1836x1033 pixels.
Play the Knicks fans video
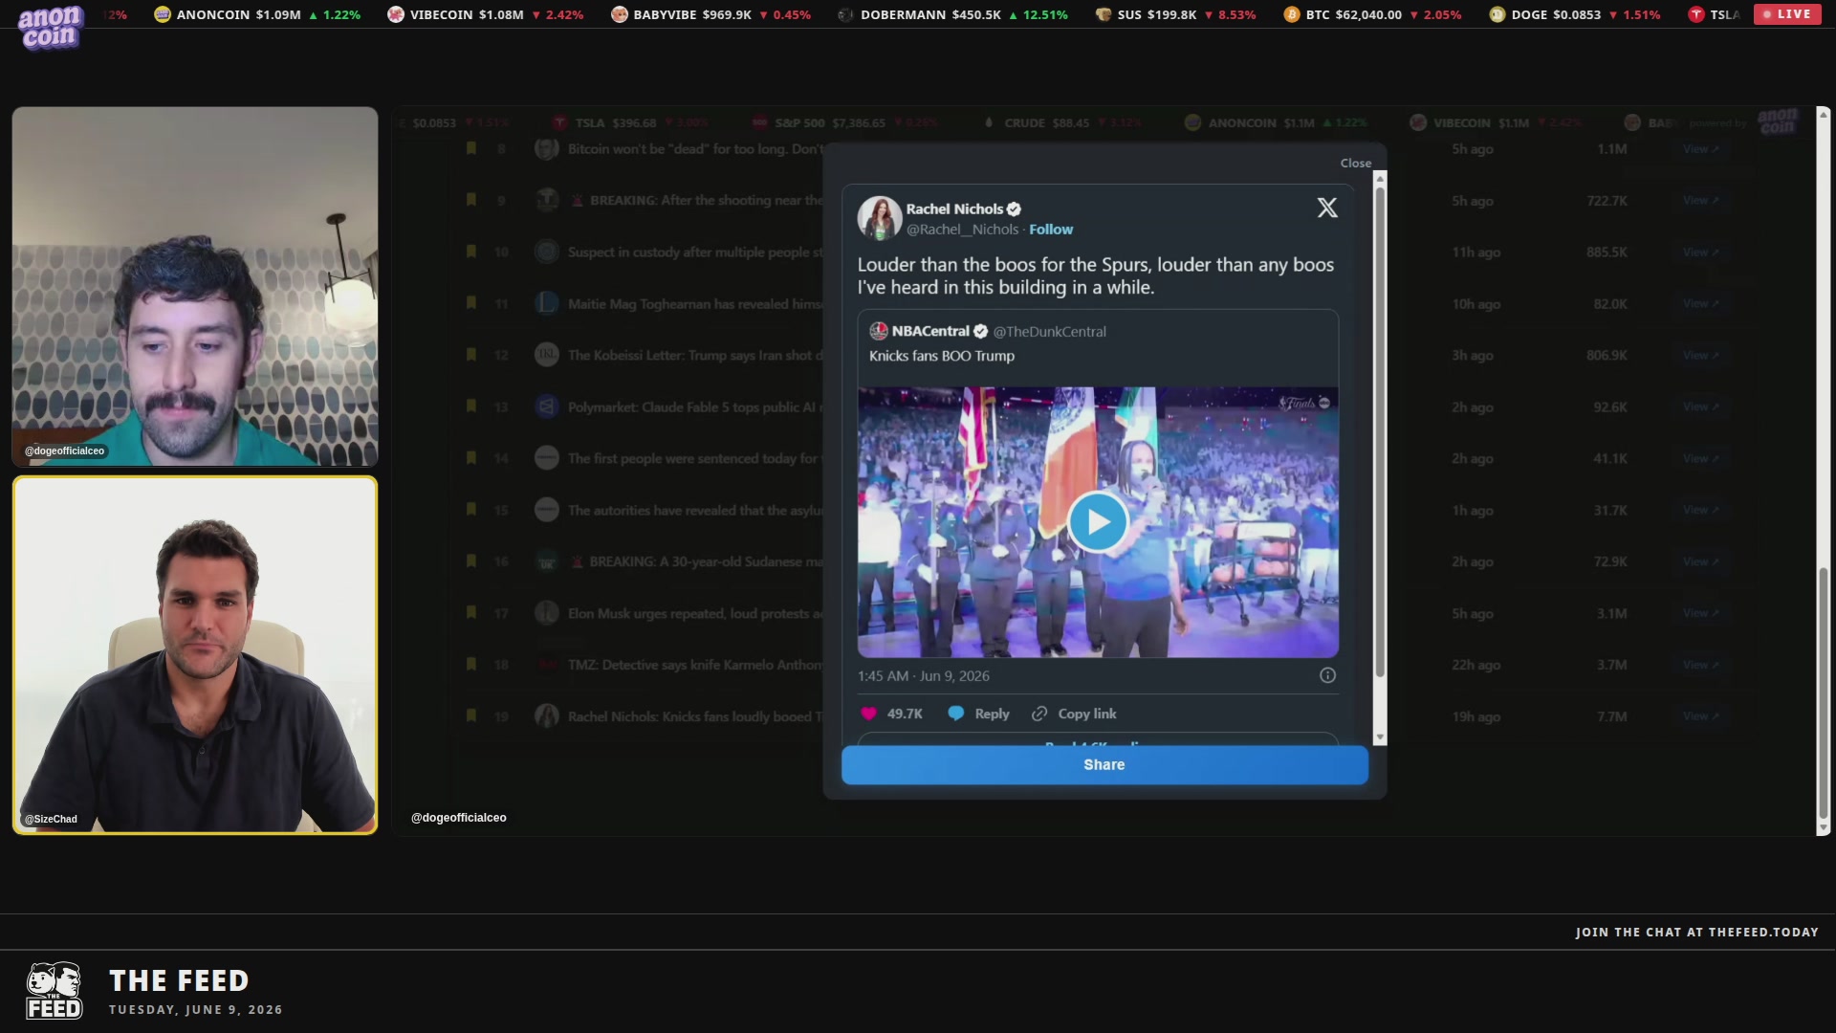tap(1097, 521)
